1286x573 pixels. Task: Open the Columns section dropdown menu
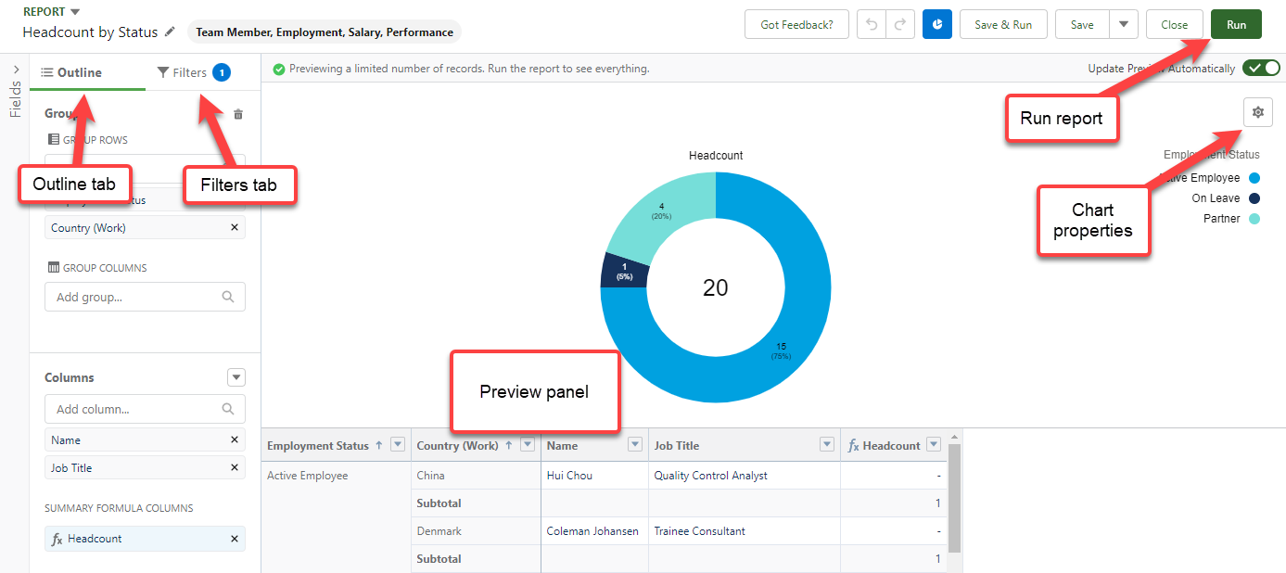tap(236, 377)
